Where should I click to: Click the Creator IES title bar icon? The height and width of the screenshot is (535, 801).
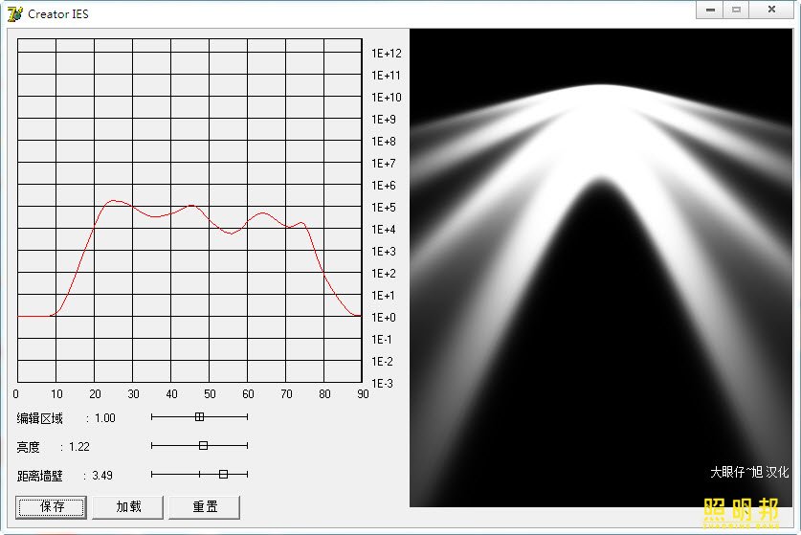[14, 13]
